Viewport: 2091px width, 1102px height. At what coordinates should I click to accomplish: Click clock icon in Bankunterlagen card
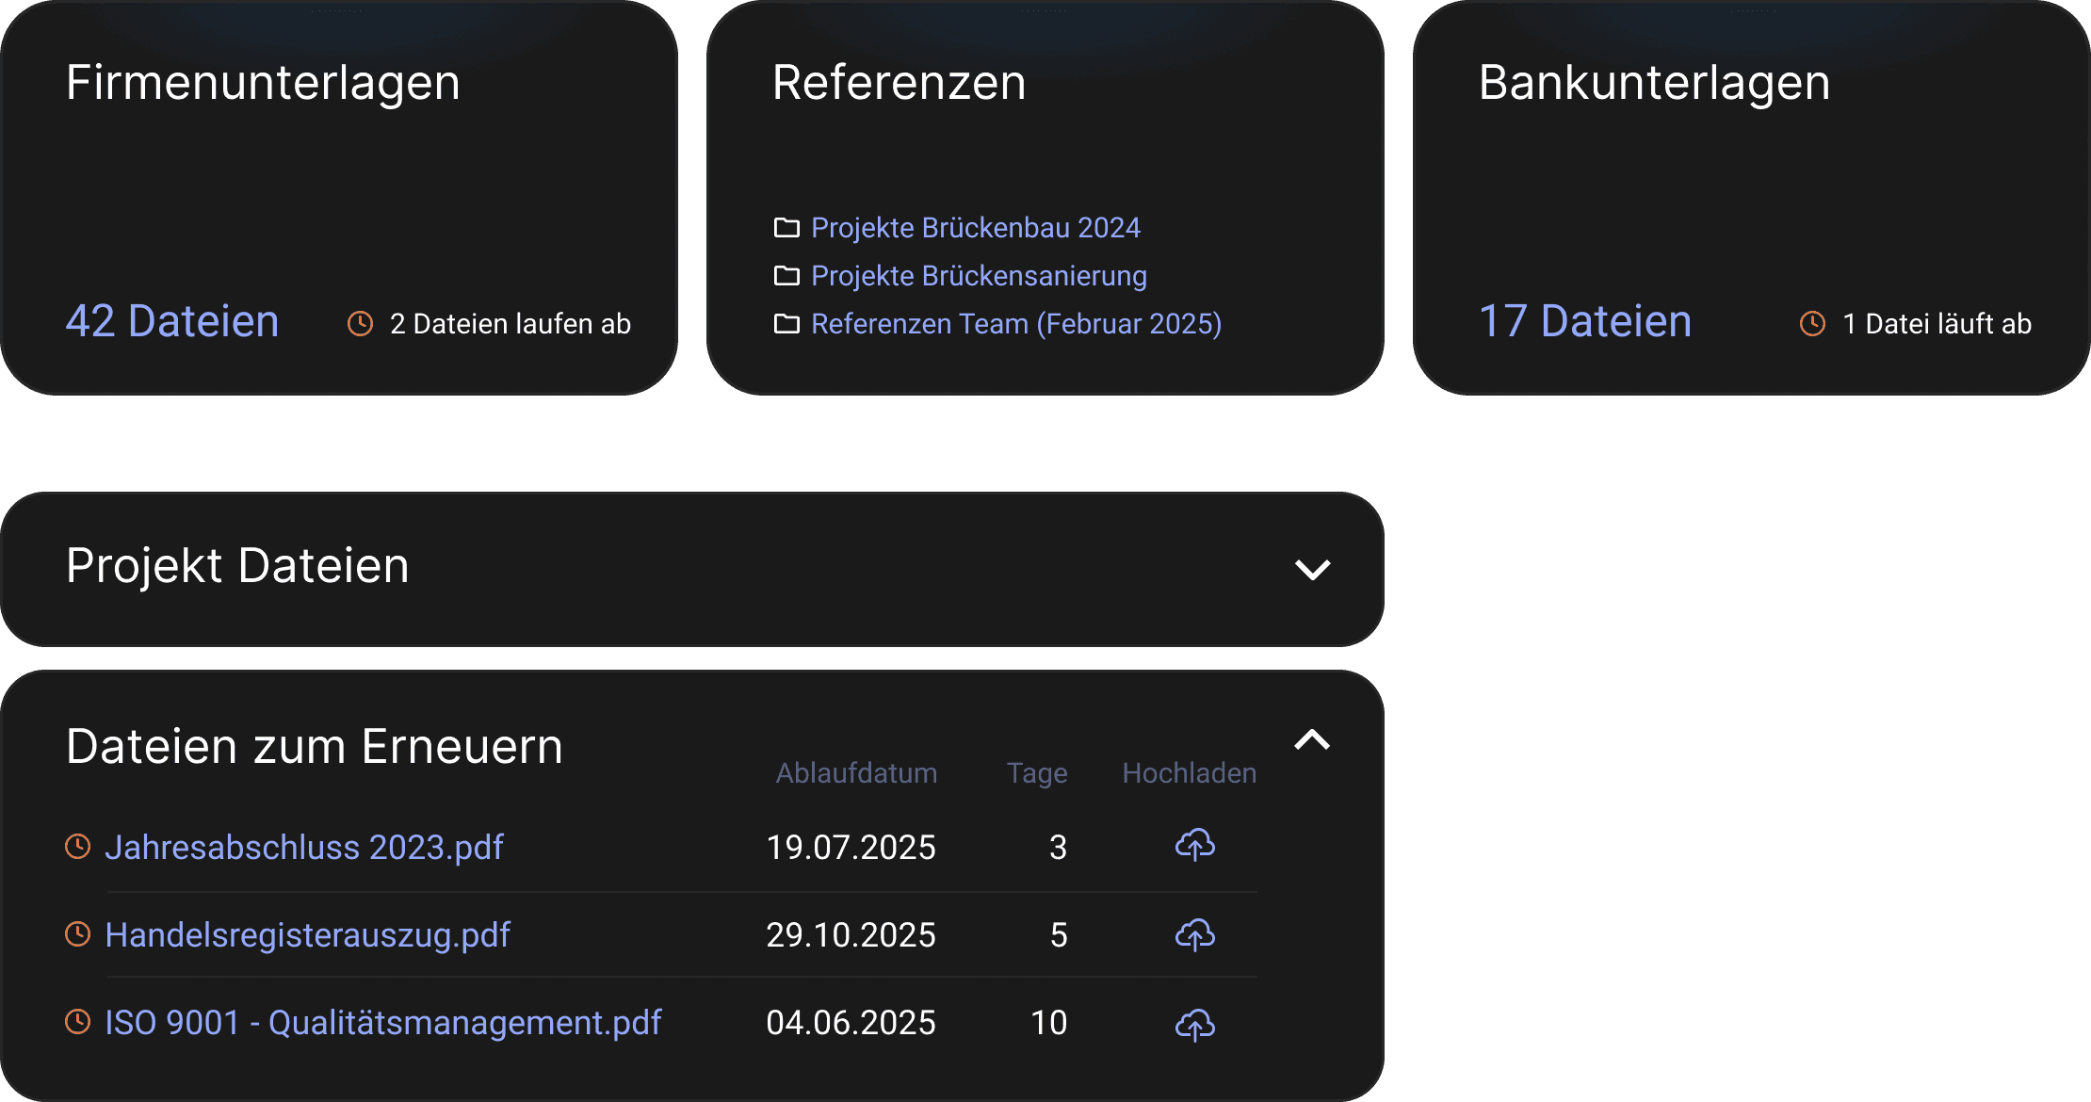point(1812,323)
